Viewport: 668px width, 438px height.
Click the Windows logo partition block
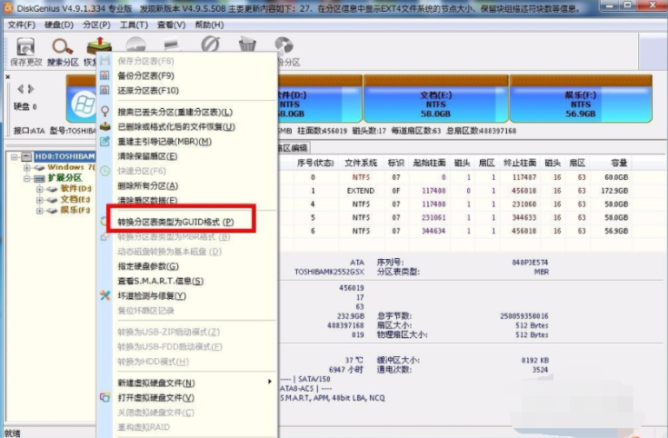pyautogui.click(x=84, y=104)
